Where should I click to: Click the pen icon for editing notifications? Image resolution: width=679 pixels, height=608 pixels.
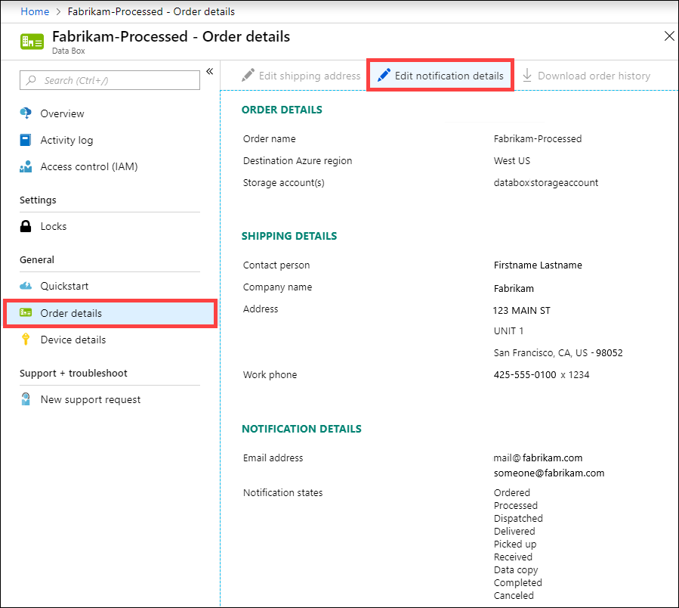384,75
